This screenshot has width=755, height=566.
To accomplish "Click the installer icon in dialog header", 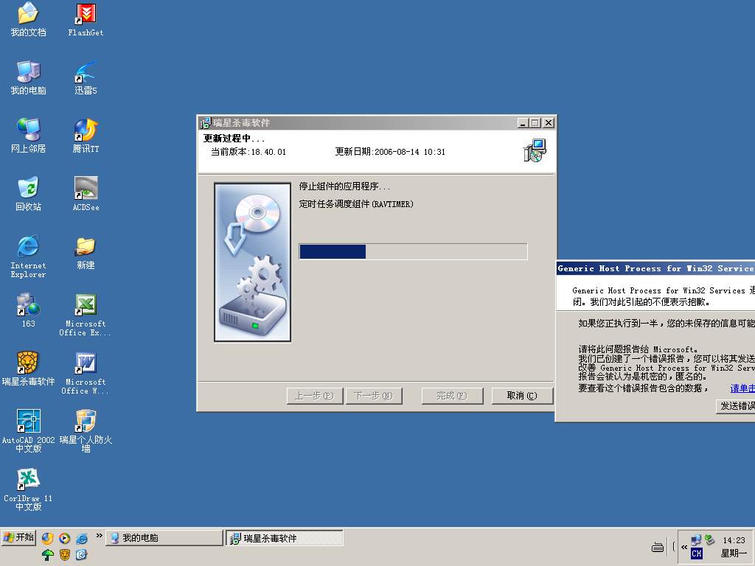I will (535, 150).
